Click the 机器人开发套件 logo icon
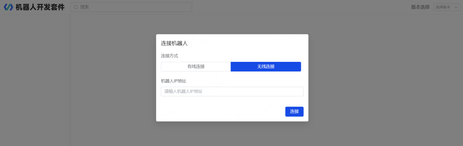Screen dimensions: 463x146 (x=8, y=7)
